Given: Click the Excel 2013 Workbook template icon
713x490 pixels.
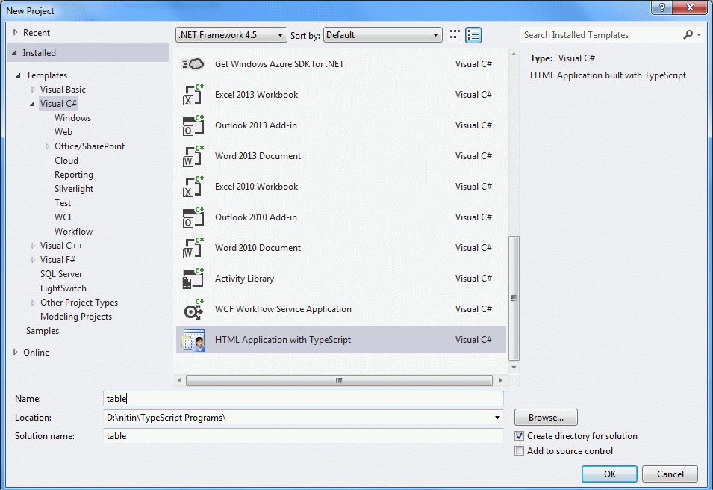Looking at the screenshot, I should [x=193, y=95].
